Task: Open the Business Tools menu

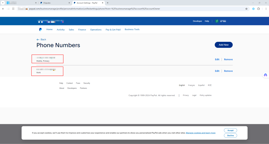Action: pos(132,29)
